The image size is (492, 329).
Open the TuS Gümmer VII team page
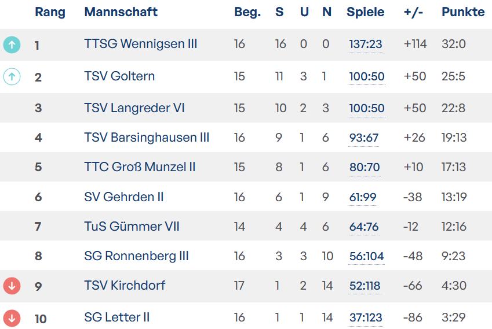coord(132,227)
